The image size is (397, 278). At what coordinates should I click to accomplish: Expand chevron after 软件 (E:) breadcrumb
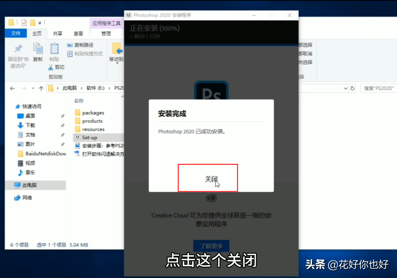click(109, 88)
